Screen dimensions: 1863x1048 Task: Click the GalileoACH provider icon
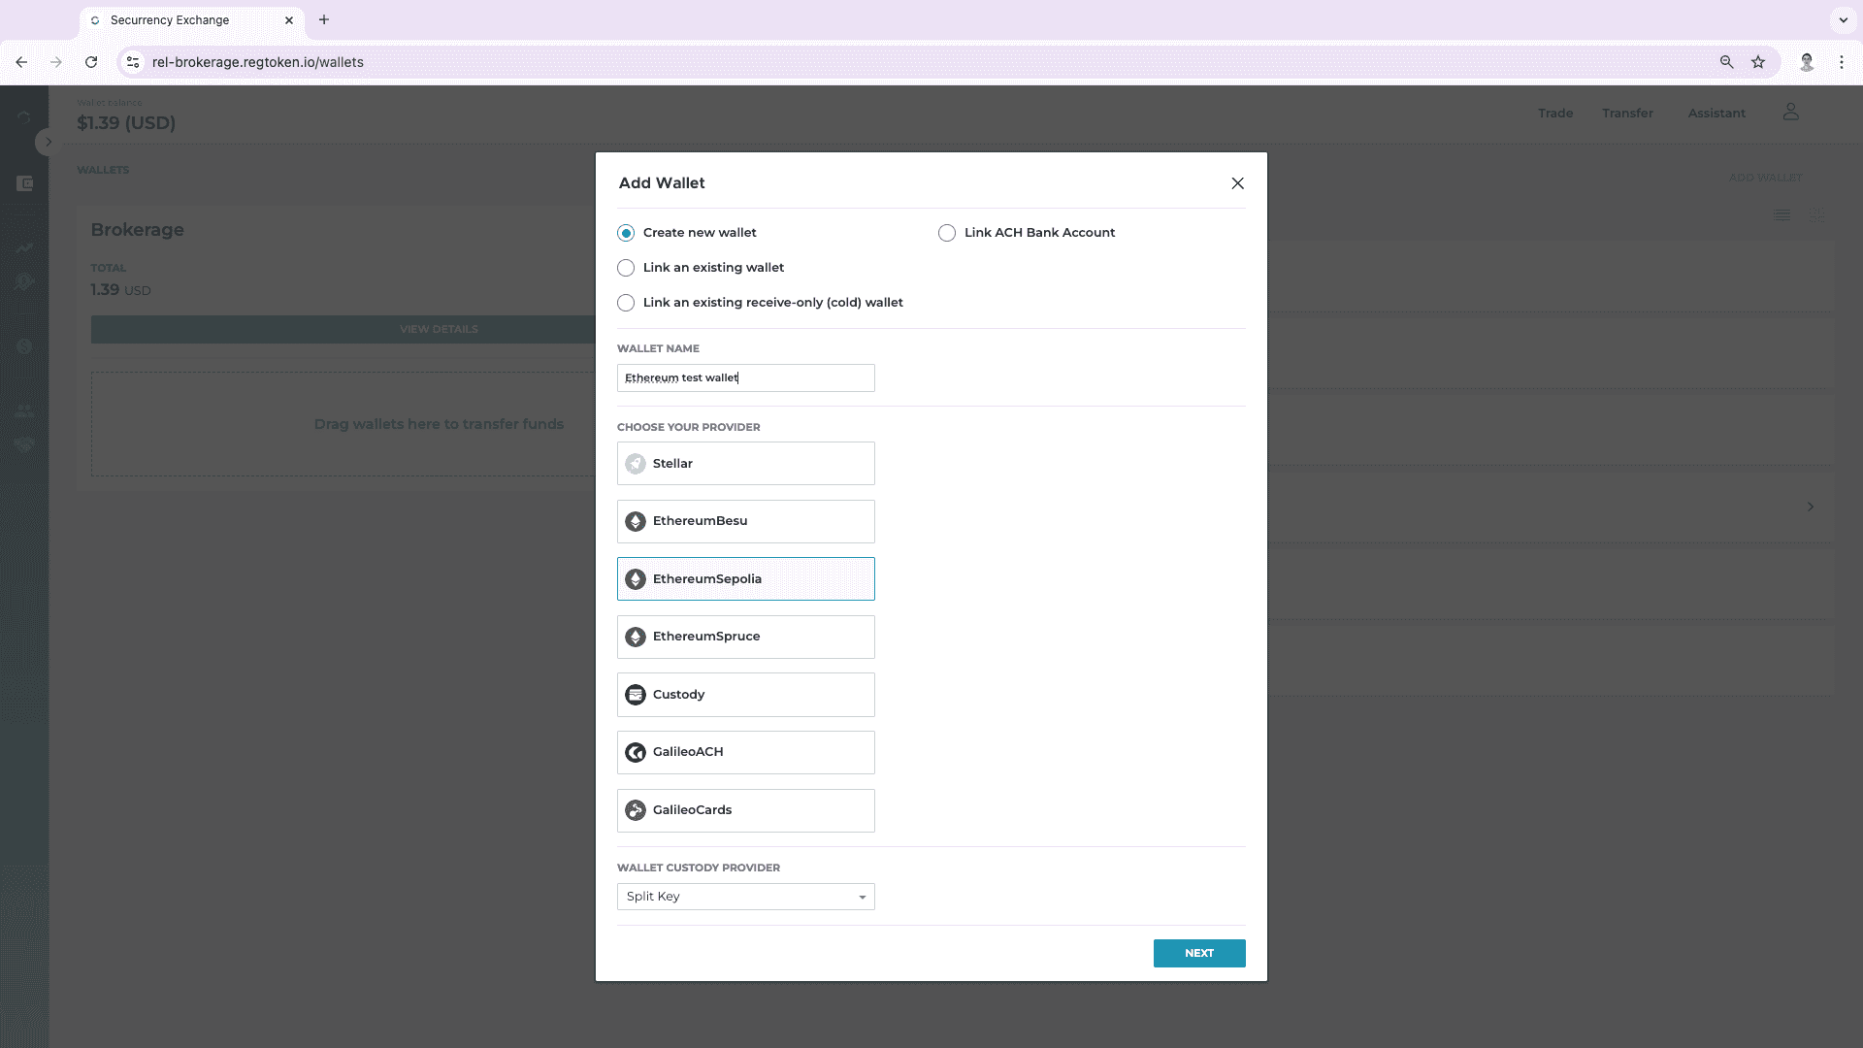tap(636, 752)
